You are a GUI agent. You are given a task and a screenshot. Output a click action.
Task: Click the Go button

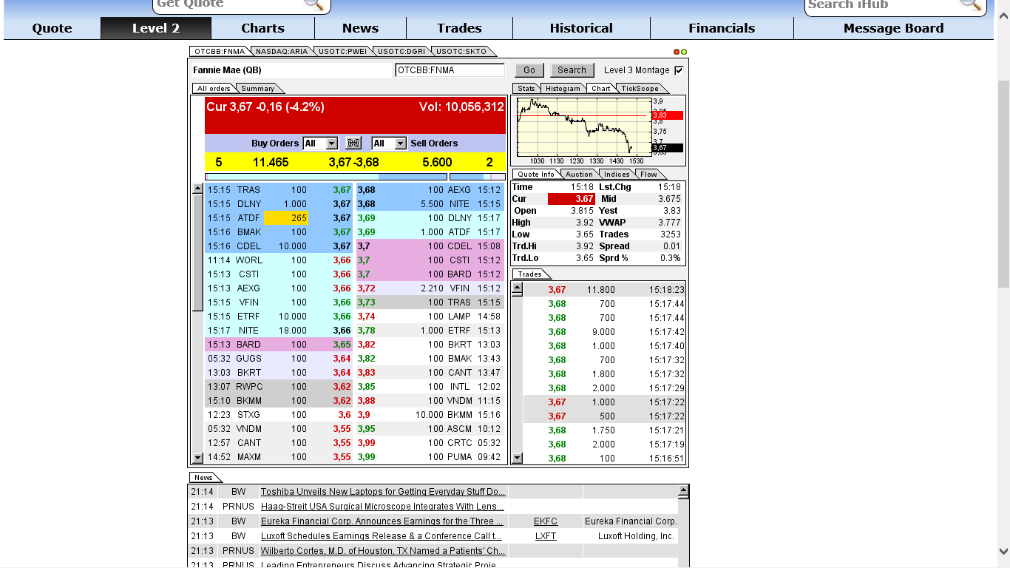coord(529,70)
